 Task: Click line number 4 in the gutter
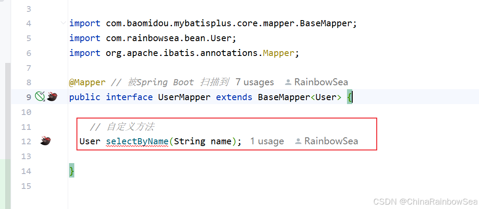(29, 24)
